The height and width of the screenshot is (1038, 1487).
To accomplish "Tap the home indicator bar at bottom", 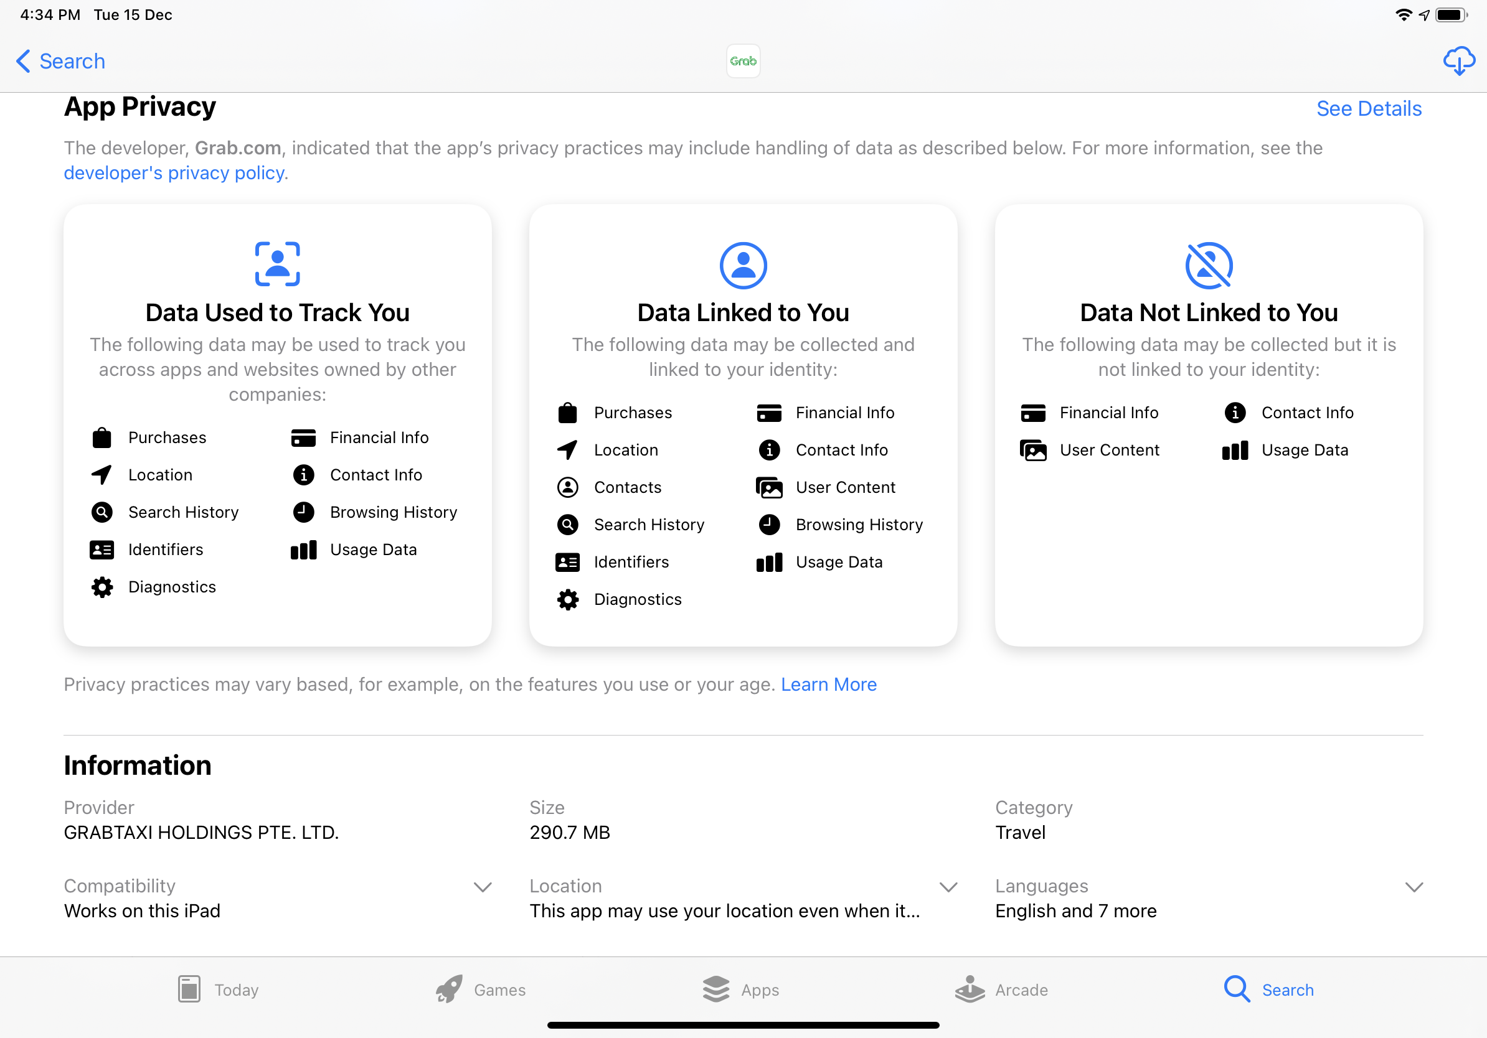I will click(x=743, y=1025).
